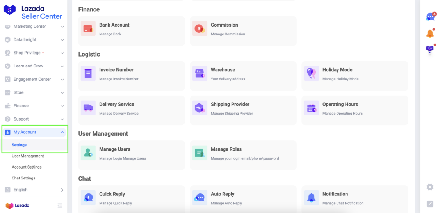Click 'Manage Invoice Number' description
The image size is (440, 213).
(x=119, y=79)
